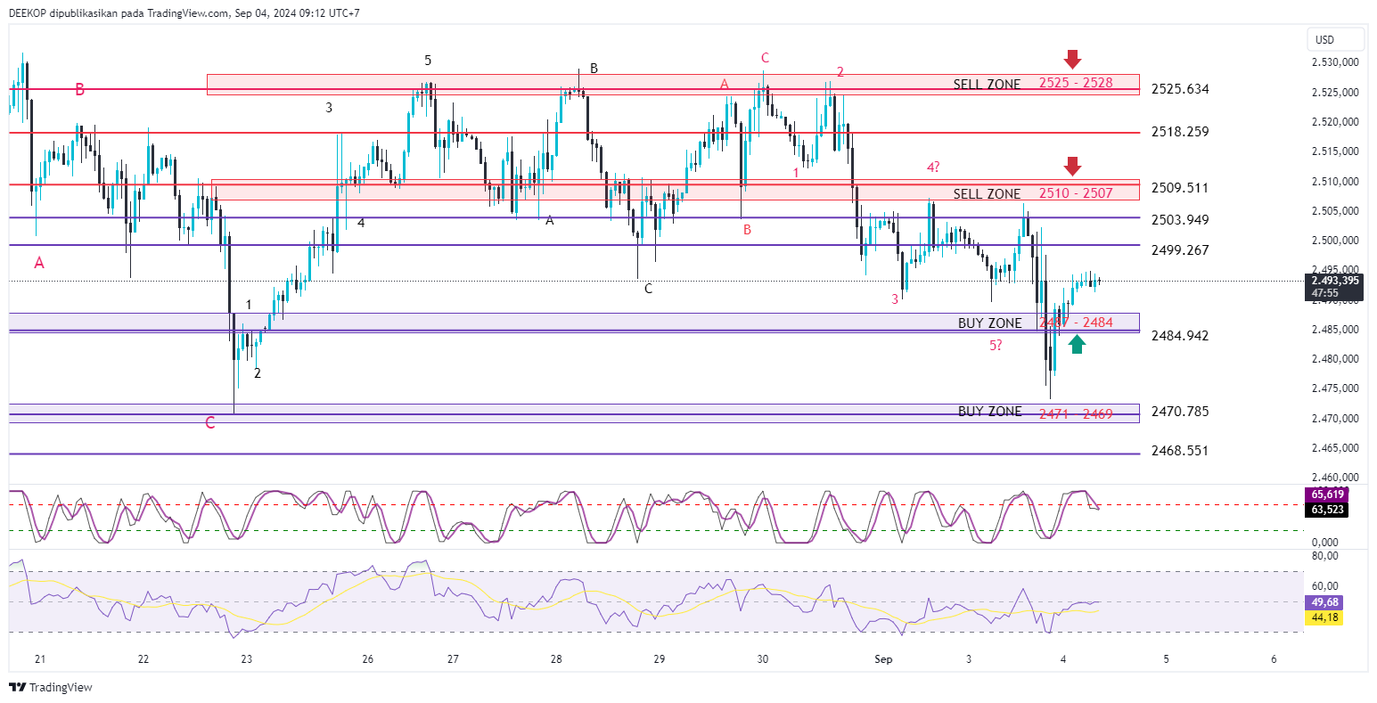
Task: Select the price label 2525.634
Action: pyautogui.click(x=1180, y=89)
